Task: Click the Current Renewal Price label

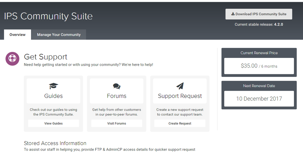Action: [259, 53]
